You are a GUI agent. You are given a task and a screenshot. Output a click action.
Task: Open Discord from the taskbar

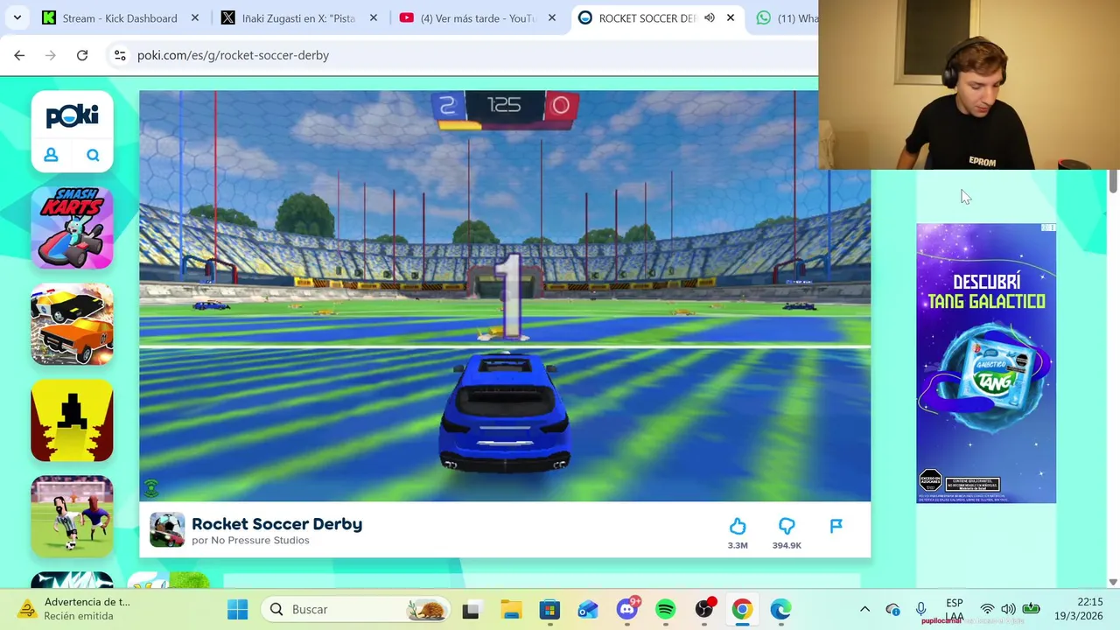627,609
